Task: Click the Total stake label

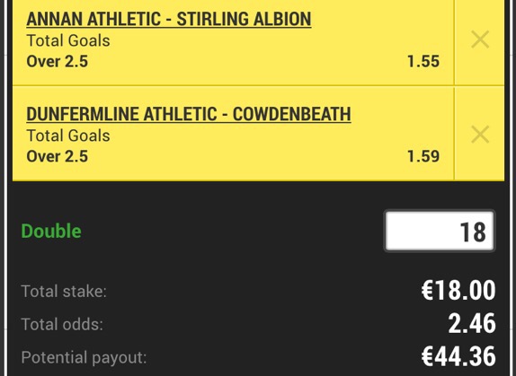Action: click(64, 292)
